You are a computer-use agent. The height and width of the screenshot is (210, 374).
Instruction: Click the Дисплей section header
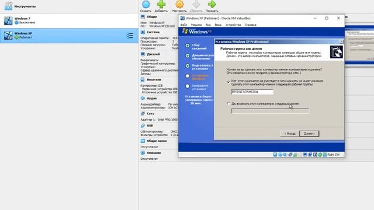click(x=153, y=54)
